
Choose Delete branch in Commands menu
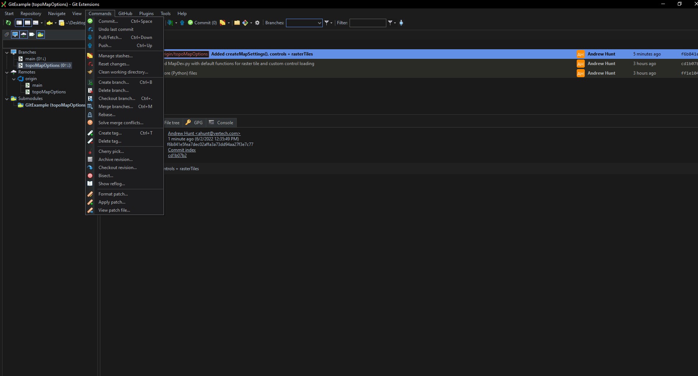125,90
